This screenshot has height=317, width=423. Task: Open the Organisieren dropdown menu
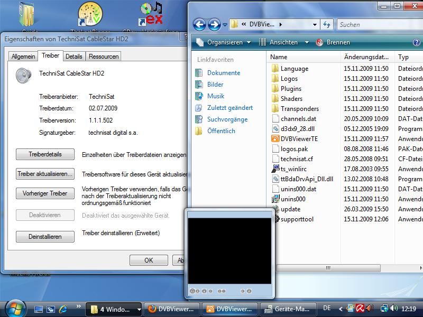(x=224, y=42)
